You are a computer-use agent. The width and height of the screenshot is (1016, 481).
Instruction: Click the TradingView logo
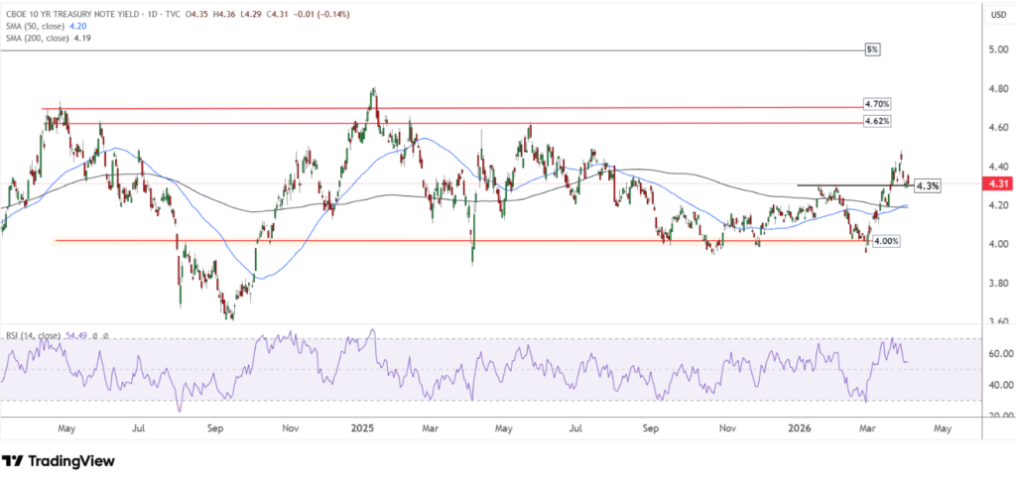pyautogui.click(x=59, y=461)
